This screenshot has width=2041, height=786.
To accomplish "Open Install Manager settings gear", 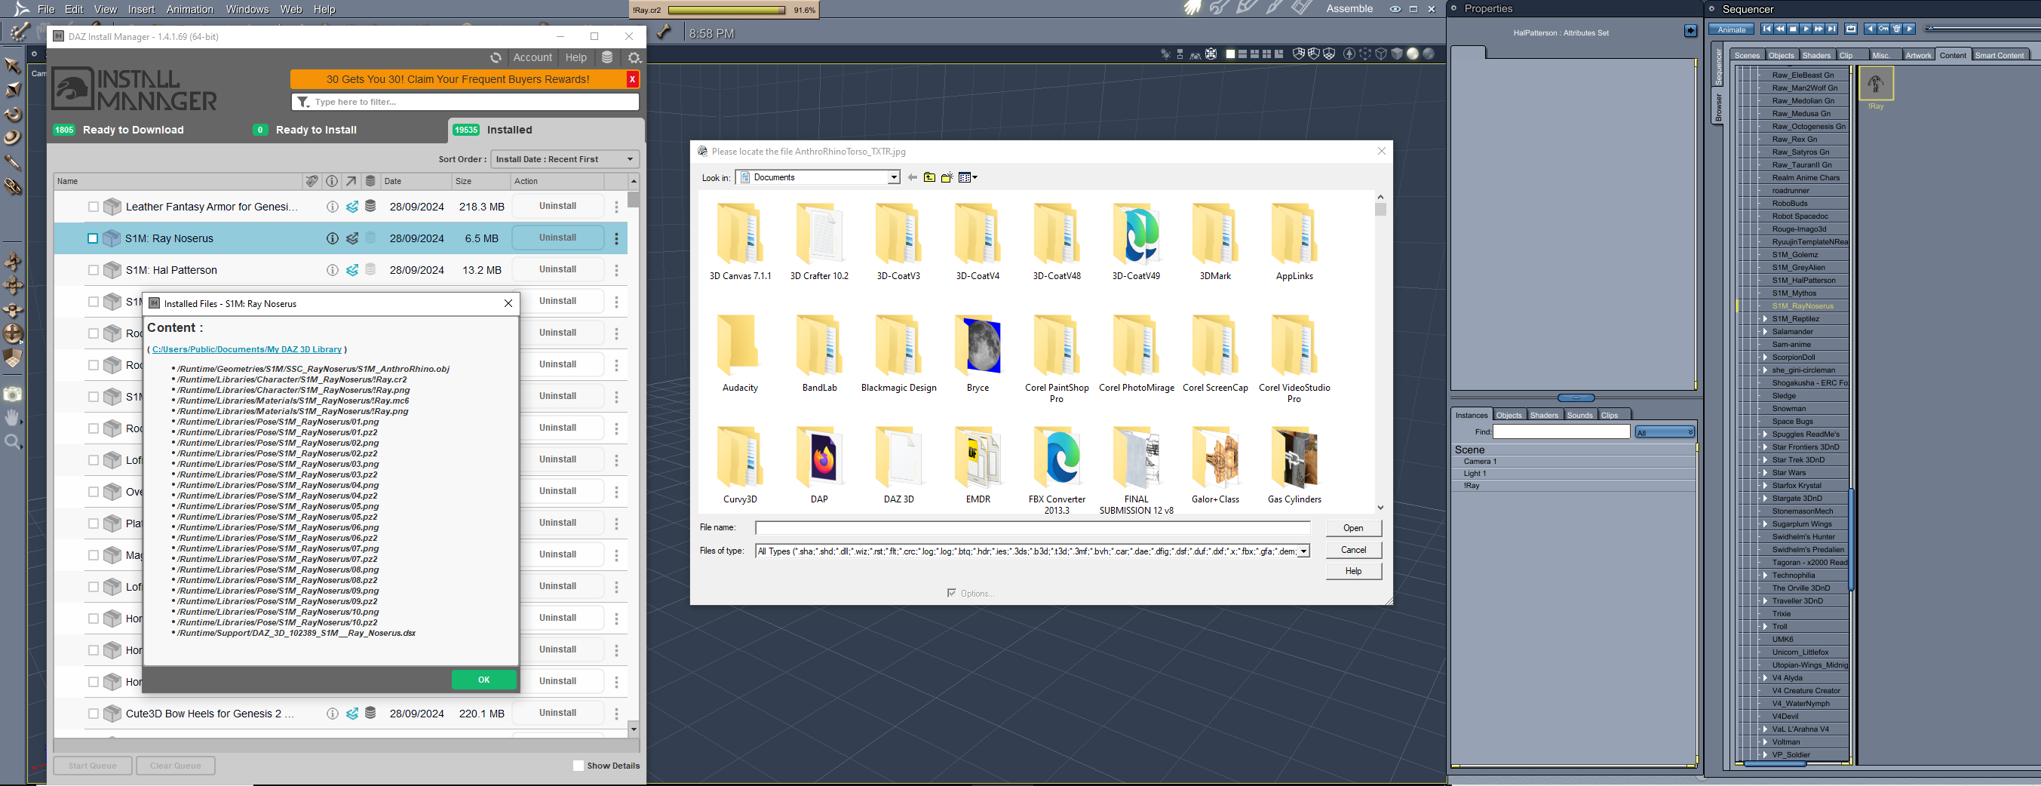I will click(634, 58).
